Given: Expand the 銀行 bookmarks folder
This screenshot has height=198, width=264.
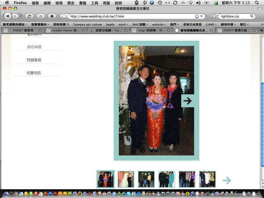Looking at the screenshot, I should pyautogui.click(x=244, y=24).
